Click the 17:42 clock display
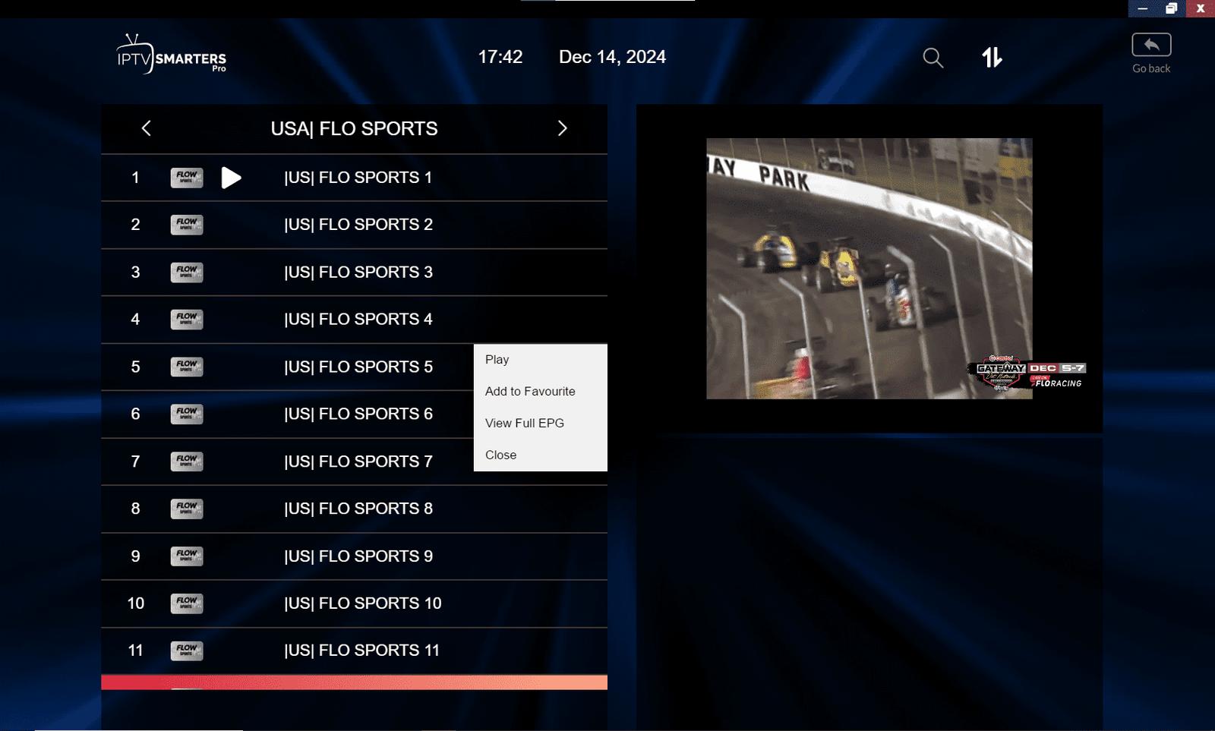Screen dimensions: 1215x731 tap(500, 57)
